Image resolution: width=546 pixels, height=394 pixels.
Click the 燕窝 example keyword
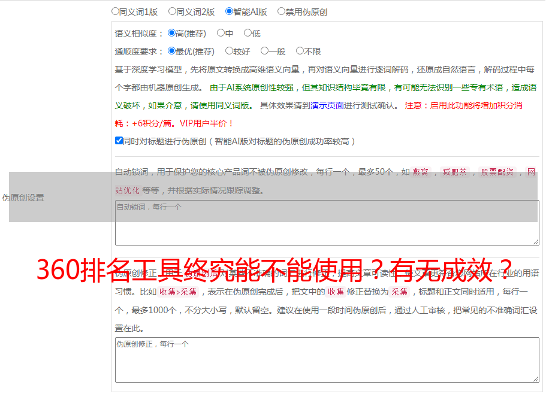coord(421,172)
